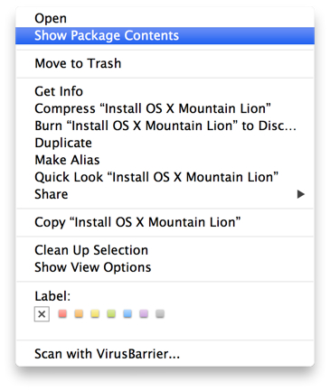
Task: Apply the purple label color
Action: tap(144, 313)
